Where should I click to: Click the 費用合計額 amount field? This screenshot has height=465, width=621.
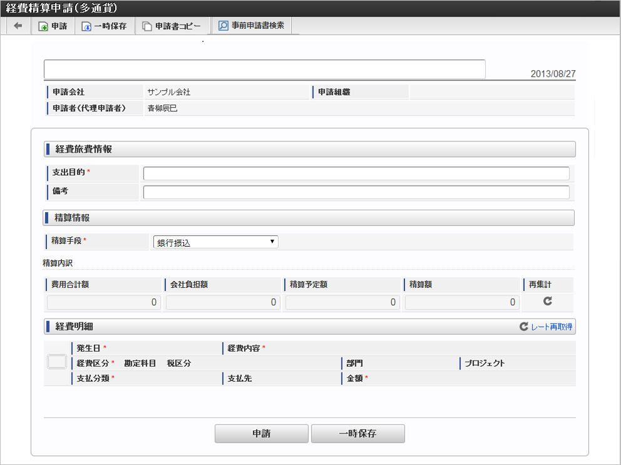click(x=104, y=303)
